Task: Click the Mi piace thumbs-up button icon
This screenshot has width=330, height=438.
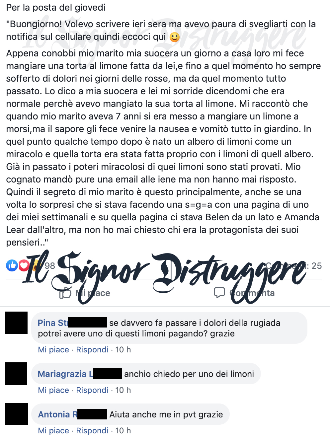Action: [x=65, y=293]
